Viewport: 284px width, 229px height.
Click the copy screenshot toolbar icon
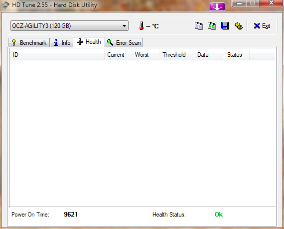212,26
